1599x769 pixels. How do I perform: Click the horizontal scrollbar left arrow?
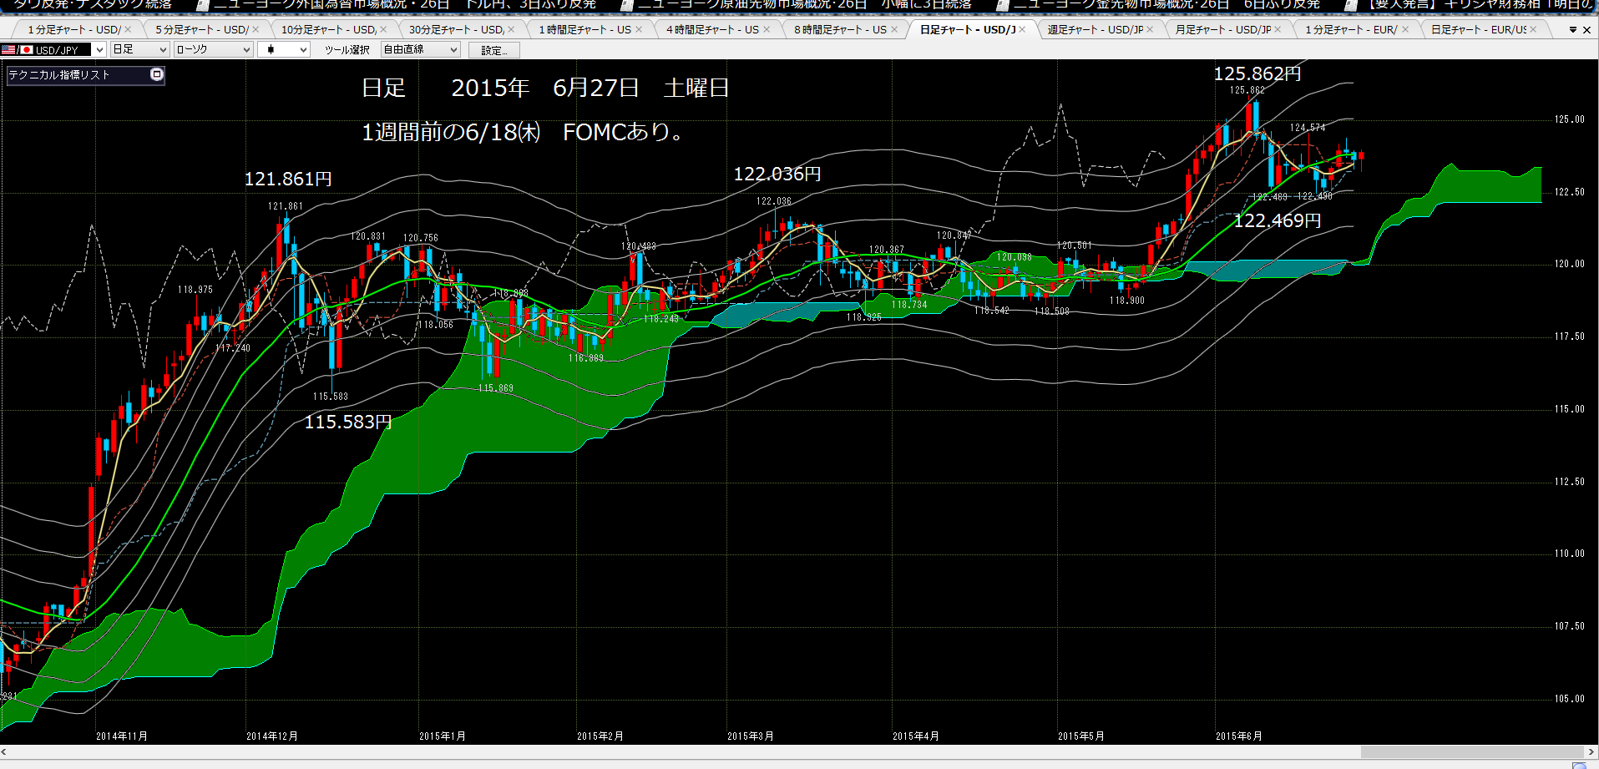(x=4, y=751)
